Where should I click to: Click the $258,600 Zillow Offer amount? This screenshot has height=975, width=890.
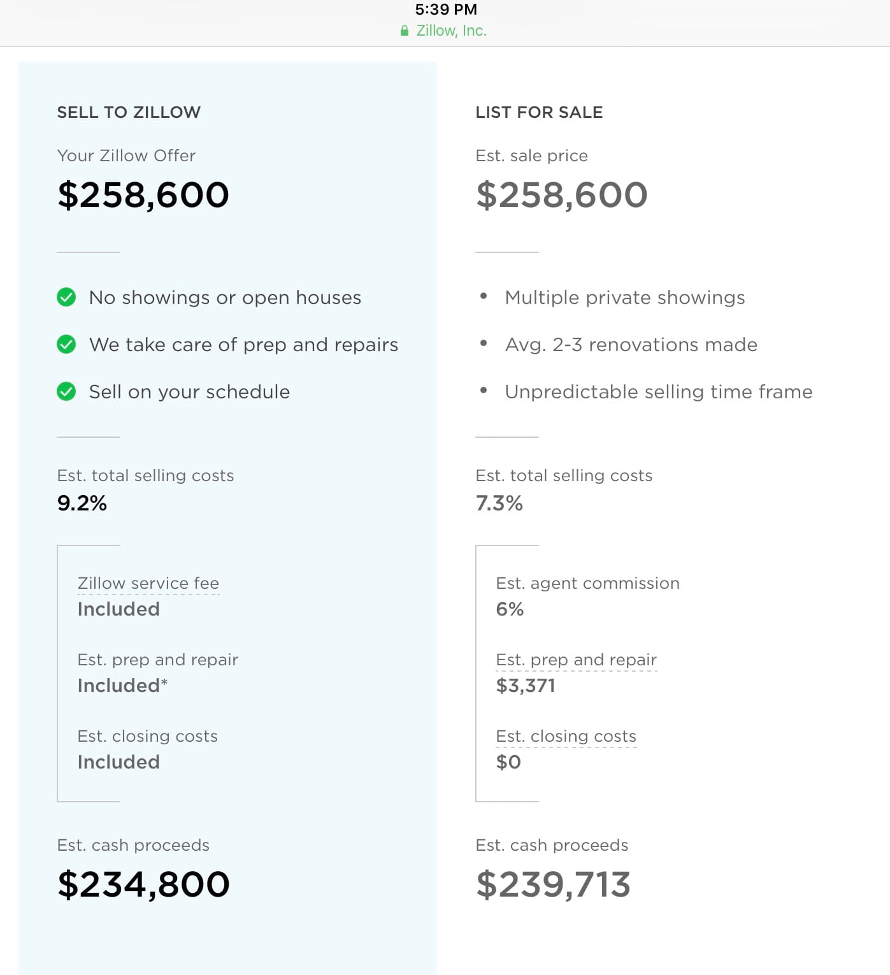[x=143, y=194]
